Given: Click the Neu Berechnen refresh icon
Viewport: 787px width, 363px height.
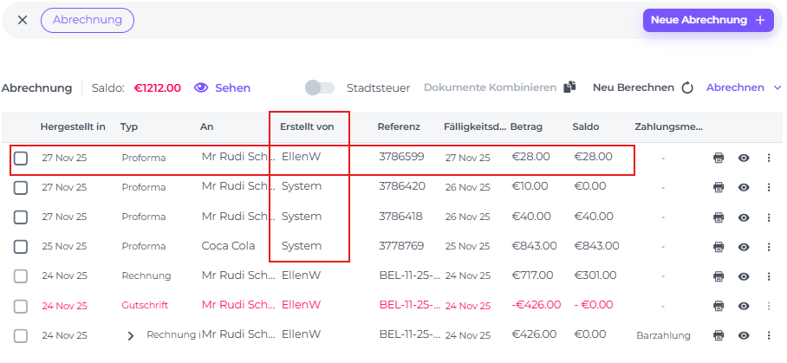Looking at the screenshot, I should coord(687,88).
